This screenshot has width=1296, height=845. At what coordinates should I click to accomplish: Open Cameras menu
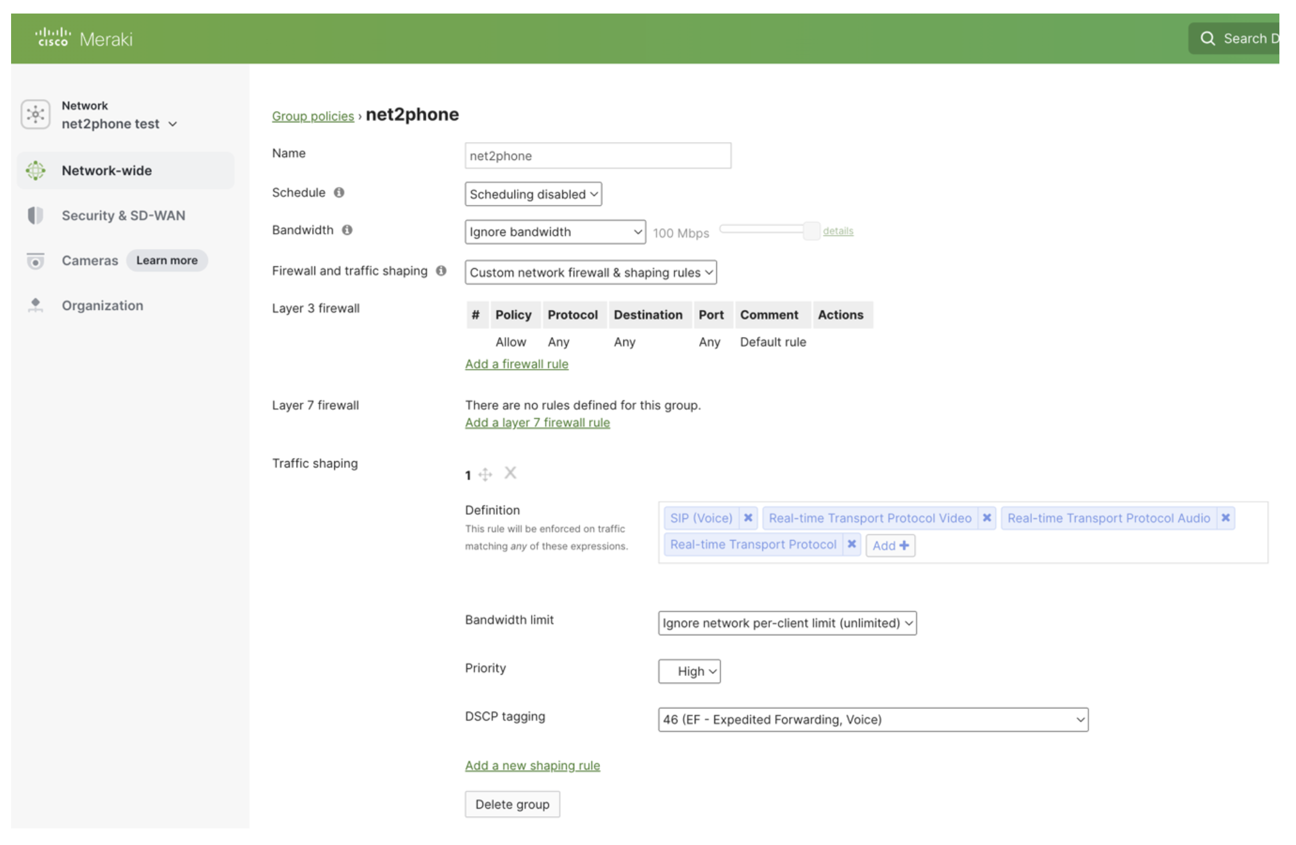(x=90, y=261)
